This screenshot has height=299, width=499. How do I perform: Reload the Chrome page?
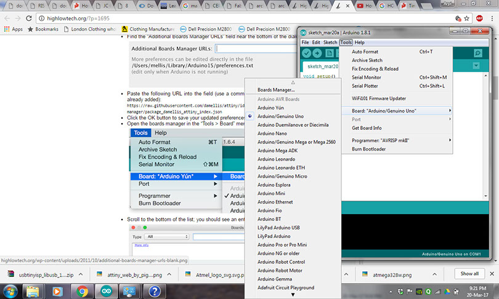[x=28, y=18]
